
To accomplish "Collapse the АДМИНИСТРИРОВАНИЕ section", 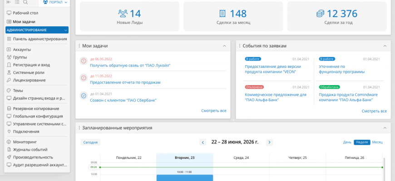I will 66,30.
